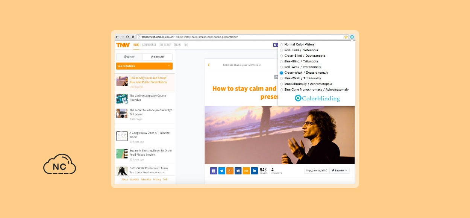Reload the page with the refresh icon
Viewport: 470px width, 218px height.
point(128,37)
